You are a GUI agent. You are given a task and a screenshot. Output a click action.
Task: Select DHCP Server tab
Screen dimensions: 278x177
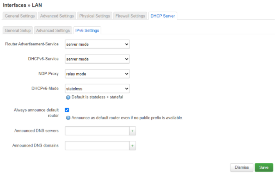click(163, 16)
